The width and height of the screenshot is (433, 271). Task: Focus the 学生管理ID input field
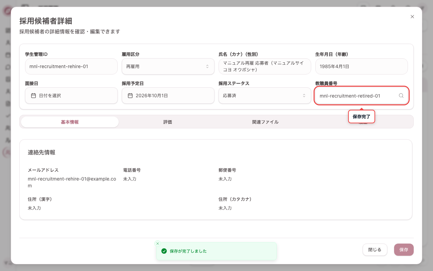[71, 66]
